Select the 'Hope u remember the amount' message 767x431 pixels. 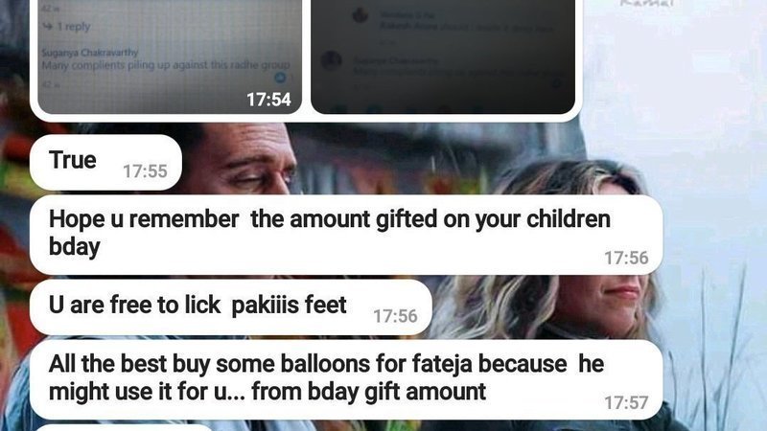tap(346, 235)
